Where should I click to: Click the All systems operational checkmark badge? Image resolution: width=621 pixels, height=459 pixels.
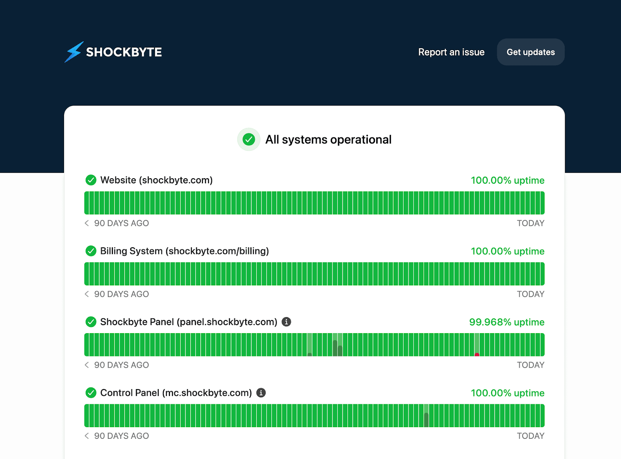point(249,139)
